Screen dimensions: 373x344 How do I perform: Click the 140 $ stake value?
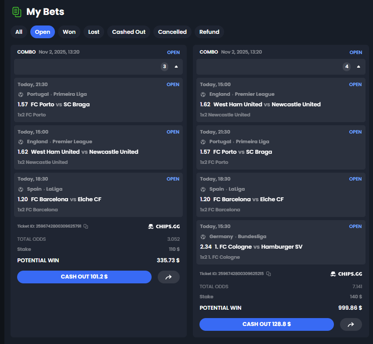point(356,297)
